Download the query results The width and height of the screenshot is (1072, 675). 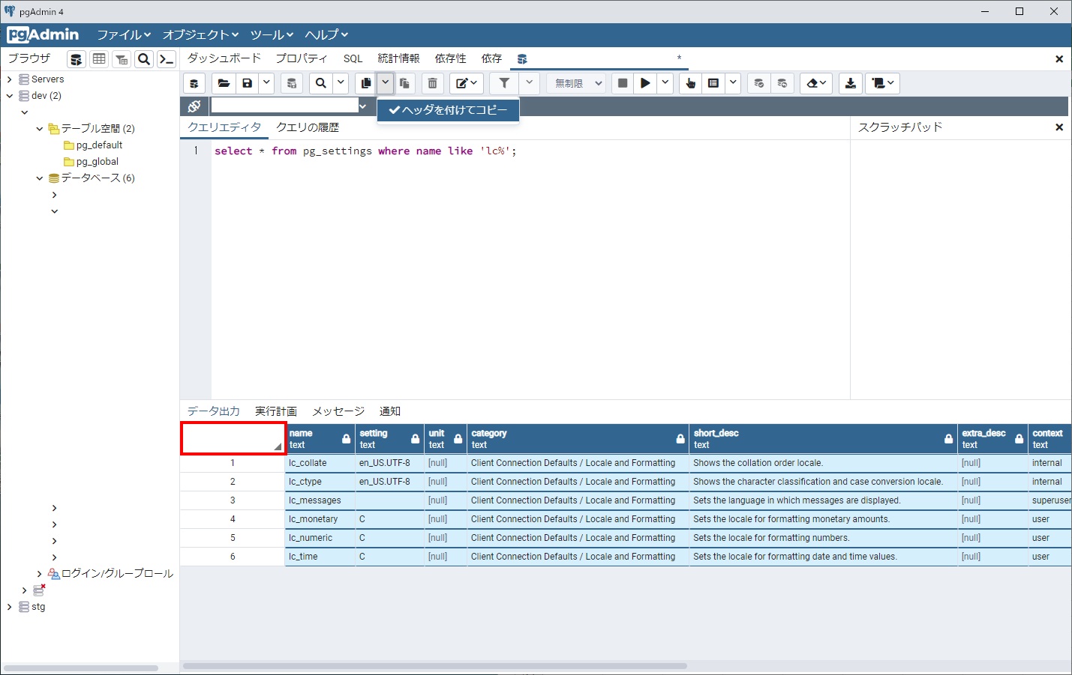tap(850, 82)
